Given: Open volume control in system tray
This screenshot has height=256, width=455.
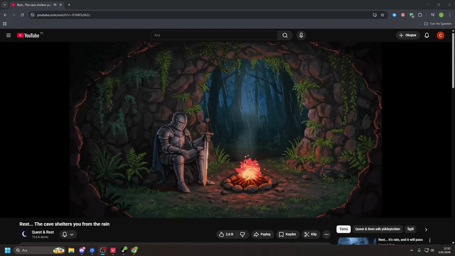Looking at the screenshot, I should click(432, 250).
